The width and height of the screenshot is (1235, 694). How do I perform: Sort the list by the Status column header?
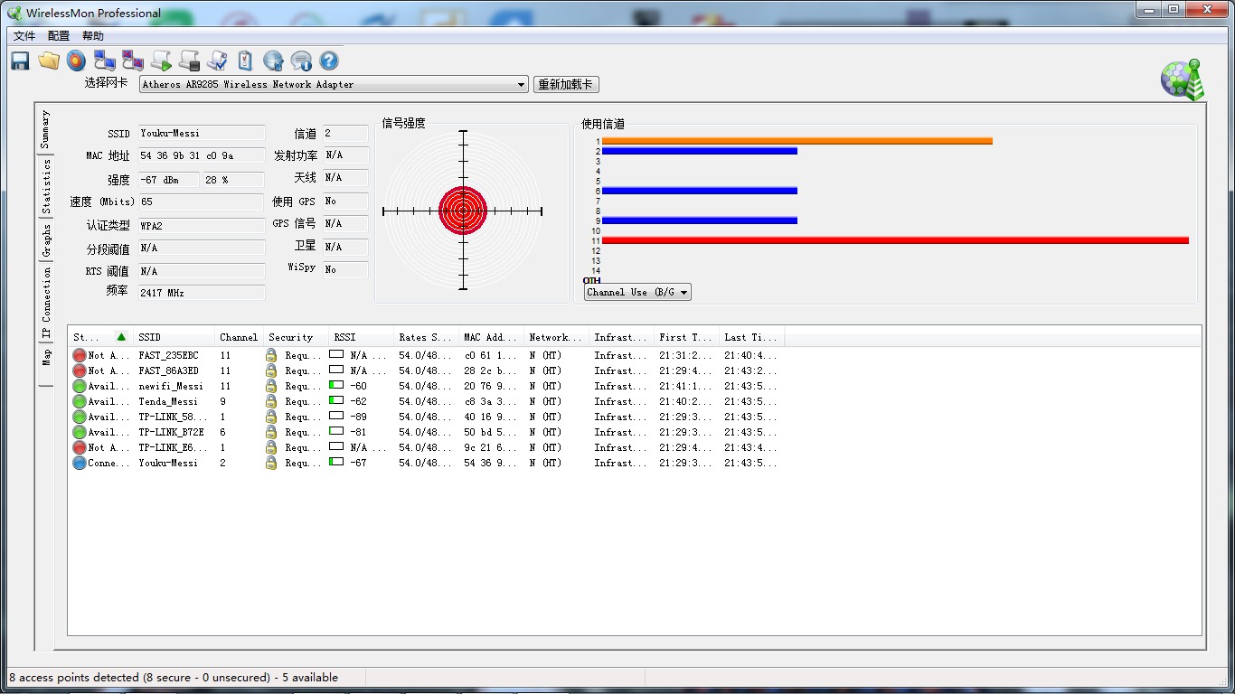click(x=99, y=337)
